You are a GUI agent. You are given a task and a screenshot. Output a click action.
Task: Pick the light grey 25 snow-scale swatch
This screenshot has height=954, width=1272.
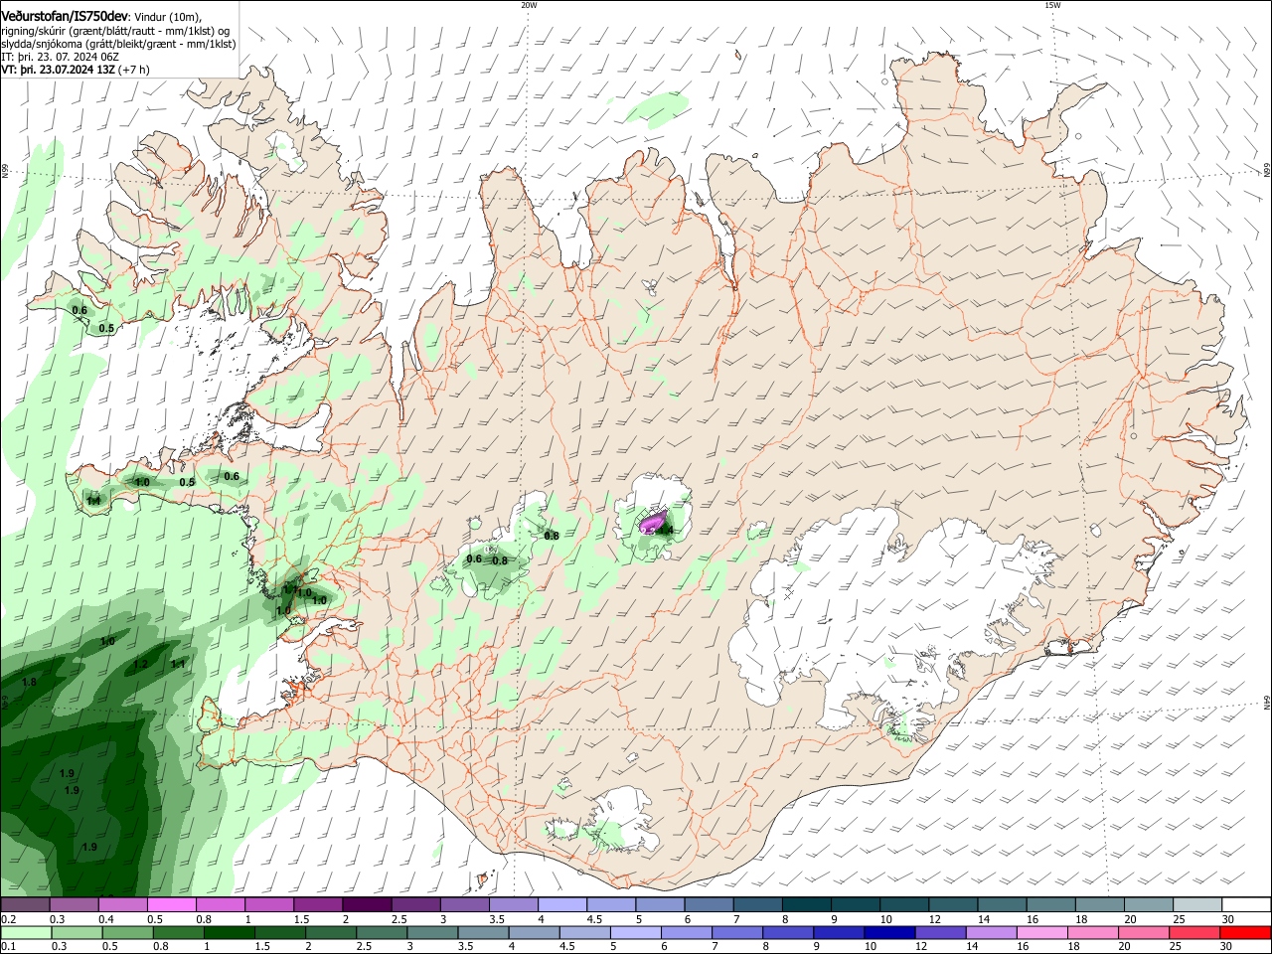click(1196, 905)
